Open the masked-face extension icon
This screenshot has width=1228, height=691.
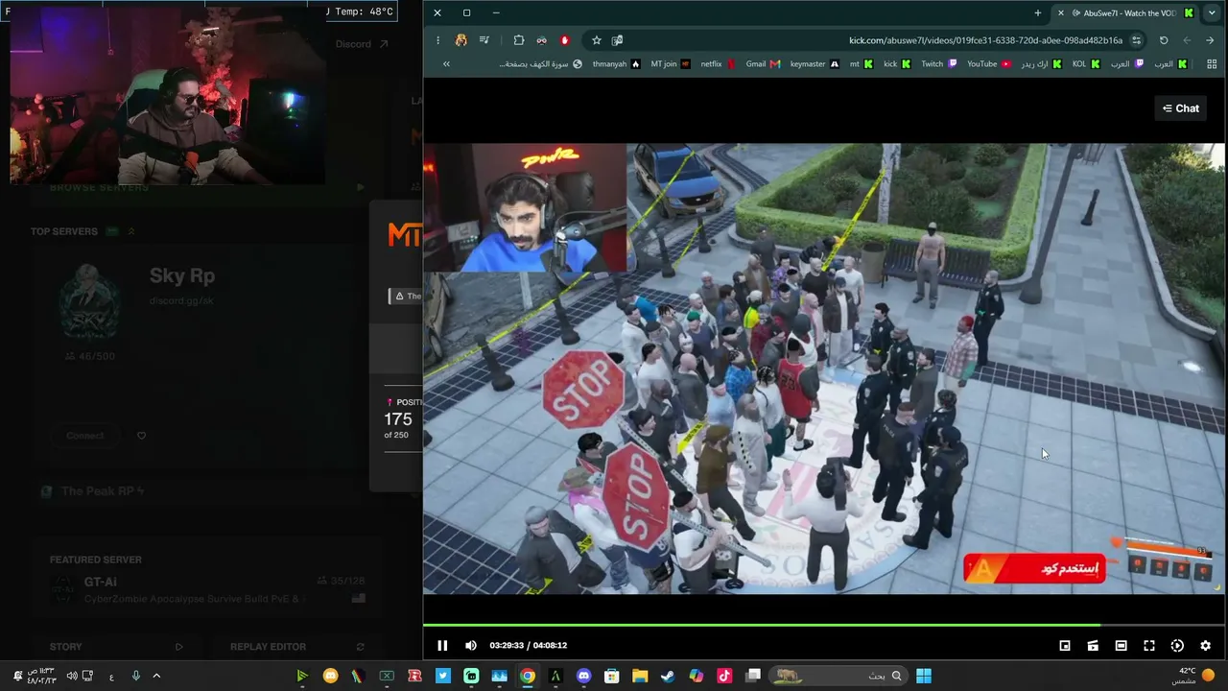541,40
